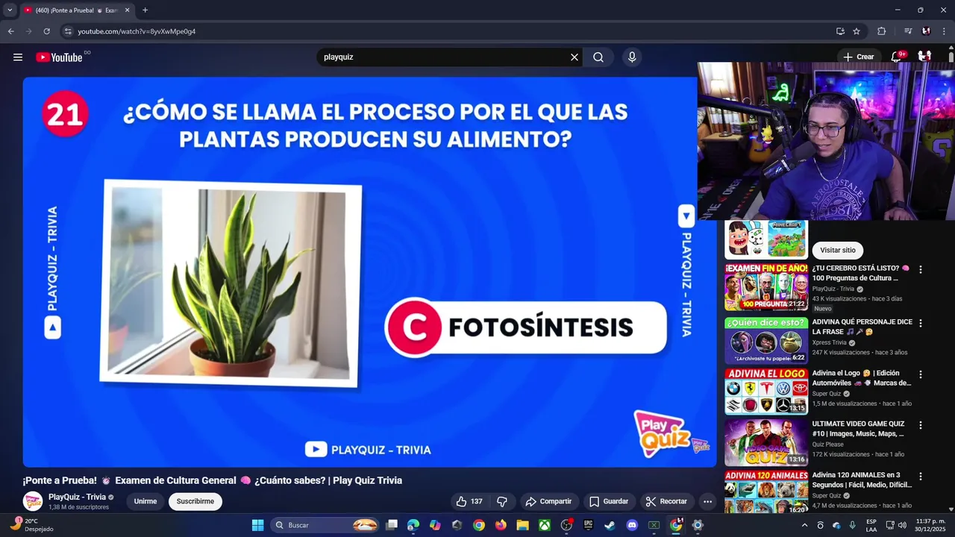This screenshot has width=955, height=537.
Task: Open the Adivina el Logo thumbnail
Action: click(x=766, y=391)
